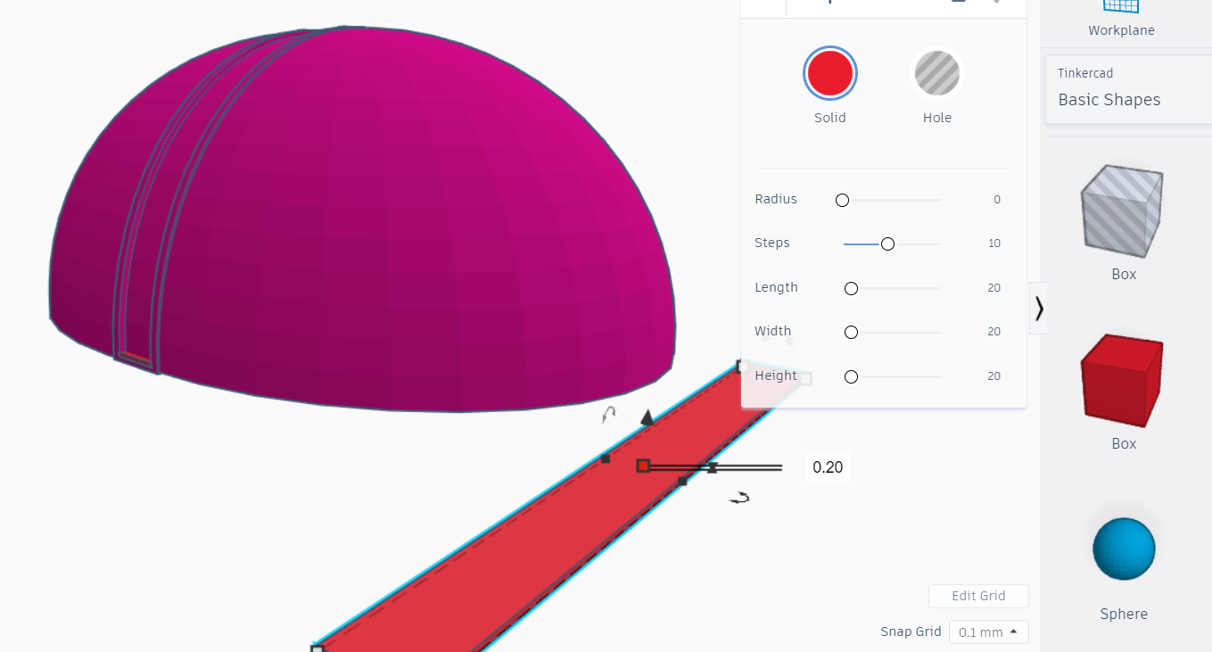Hide the shape with the lightbulb icon

[x=996, y=4]
